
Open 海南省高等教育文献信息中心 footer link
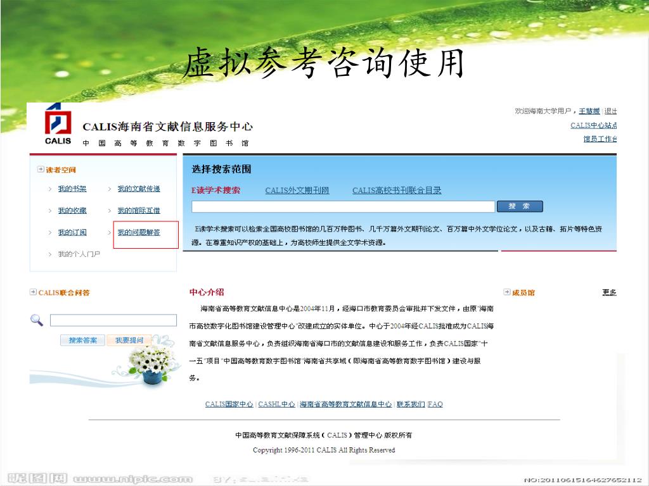(x=345, y=404)
